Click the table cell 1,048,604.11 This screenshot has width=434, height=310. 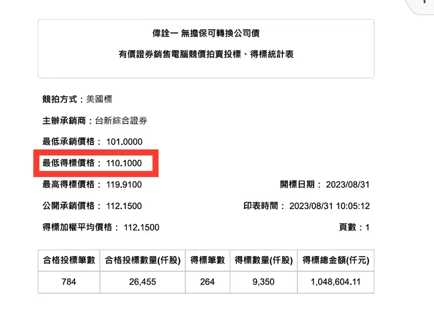pos(335,282)
